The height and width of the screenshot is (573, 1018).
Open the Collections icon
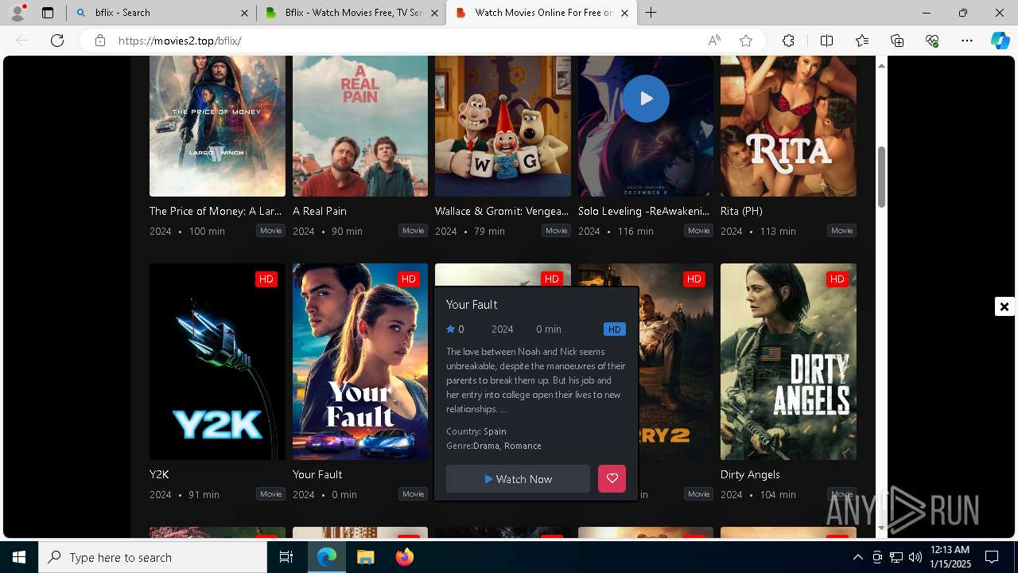(897, 41)
